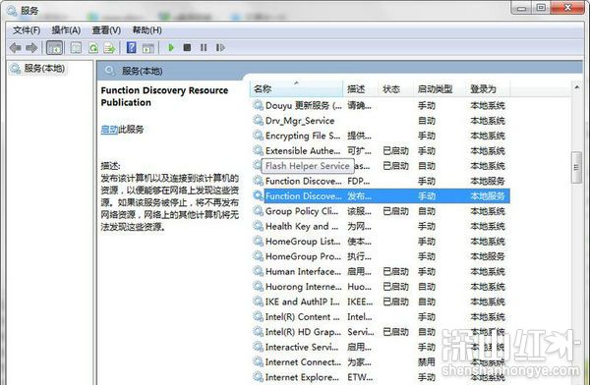Click the services icon in title bar

(12, 11)
